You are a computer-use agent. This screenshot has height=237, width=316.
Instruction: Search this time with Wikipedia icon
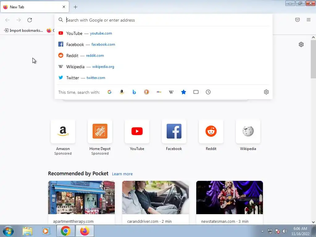point(171,92)
